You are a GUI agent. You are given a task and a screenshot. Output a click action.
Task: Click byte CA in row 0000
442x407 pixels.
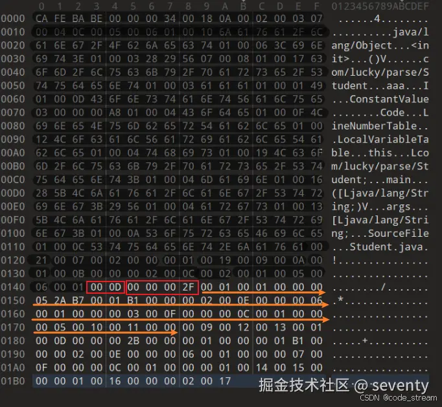[x=41, y=19]
